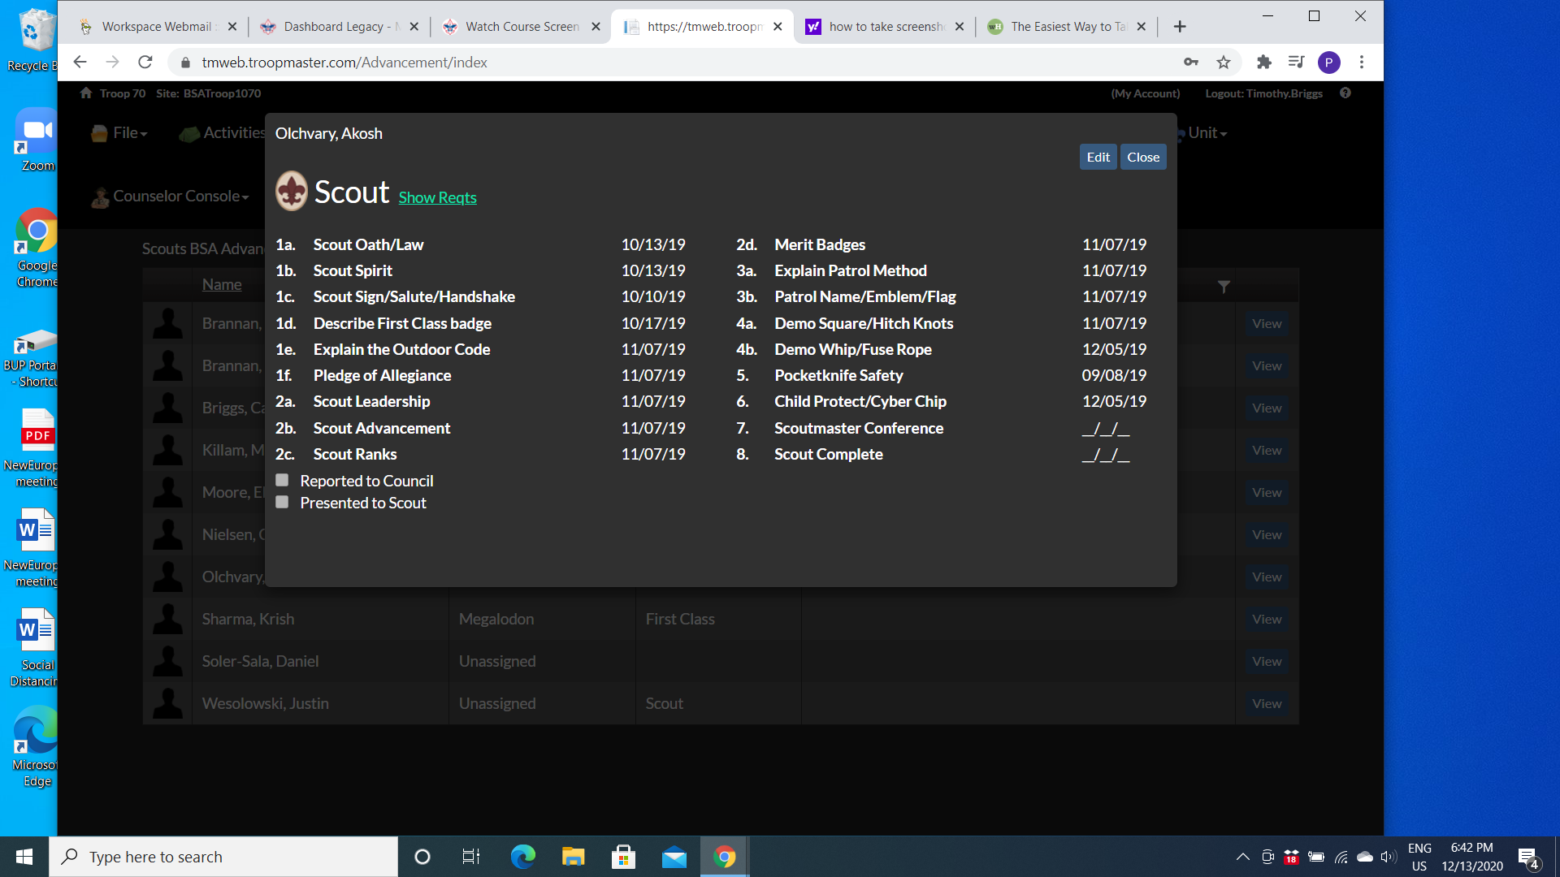This screenshot has width=1560, height=877.
Task: Expand the File dropdown menu
Action: [x=119, y=133]
